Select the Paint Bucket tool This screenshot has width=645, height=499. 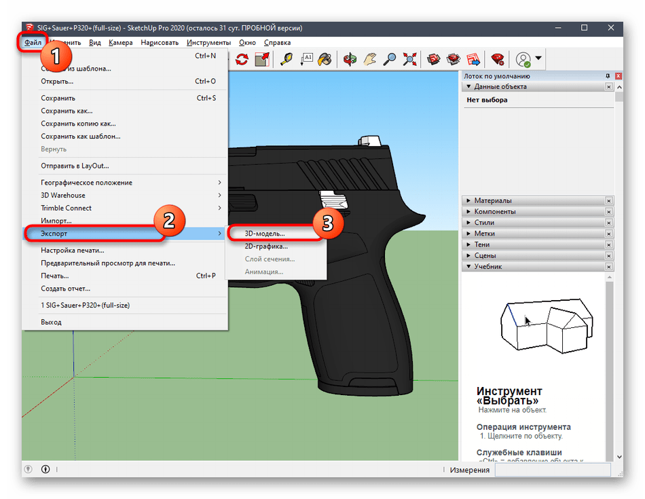pos(325,59)
